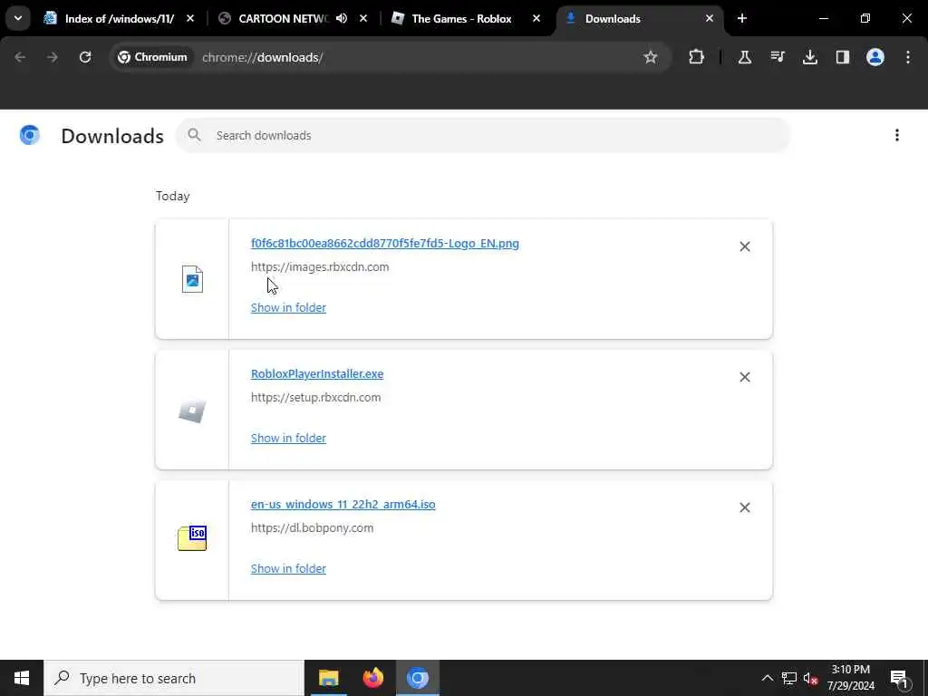928x696 pixels.
Task: Open the muted volume tray icon
Action: [x=810, y=678]
